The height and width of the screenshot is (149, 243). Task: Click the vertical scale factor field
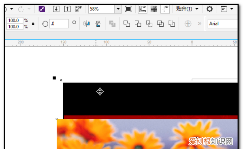tap(15, 27)
